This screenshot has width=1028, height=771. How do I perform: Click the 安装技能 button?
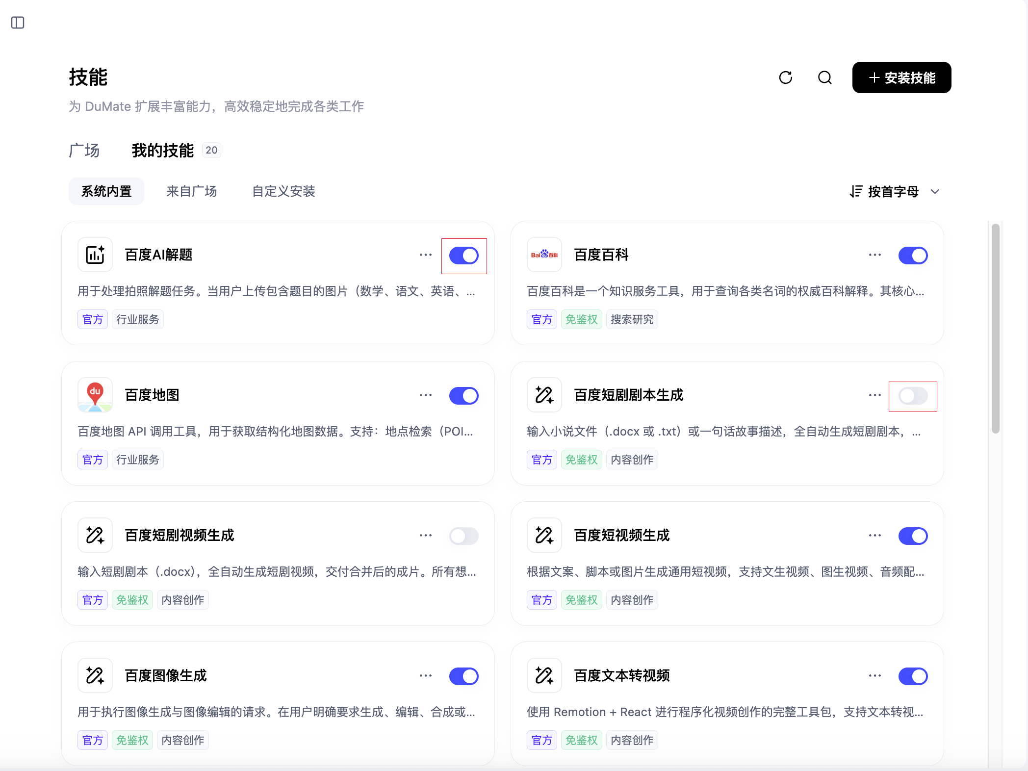point(901,77)
